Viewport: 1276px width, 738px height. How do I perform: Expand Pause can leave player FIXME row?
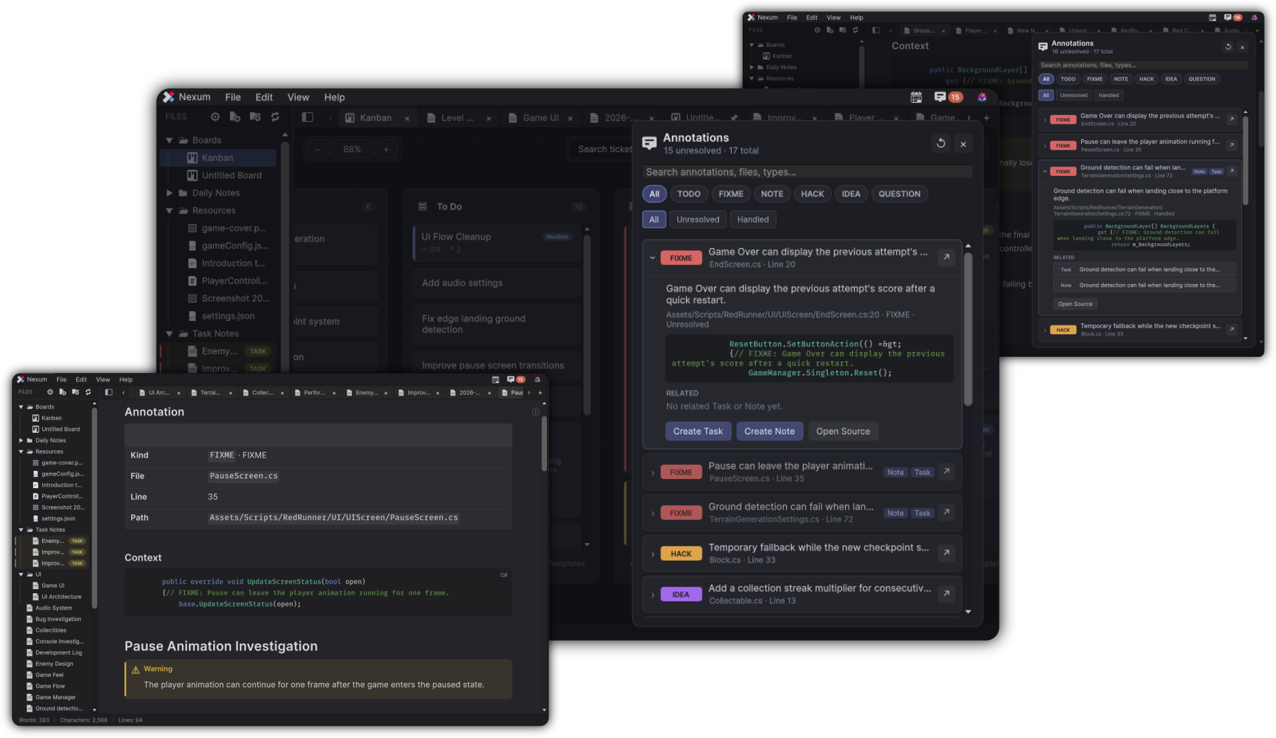coord(652,472)
